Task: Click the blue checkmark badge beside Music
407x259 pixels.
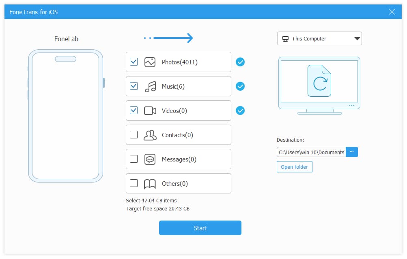Action: [x=240, y=86]
